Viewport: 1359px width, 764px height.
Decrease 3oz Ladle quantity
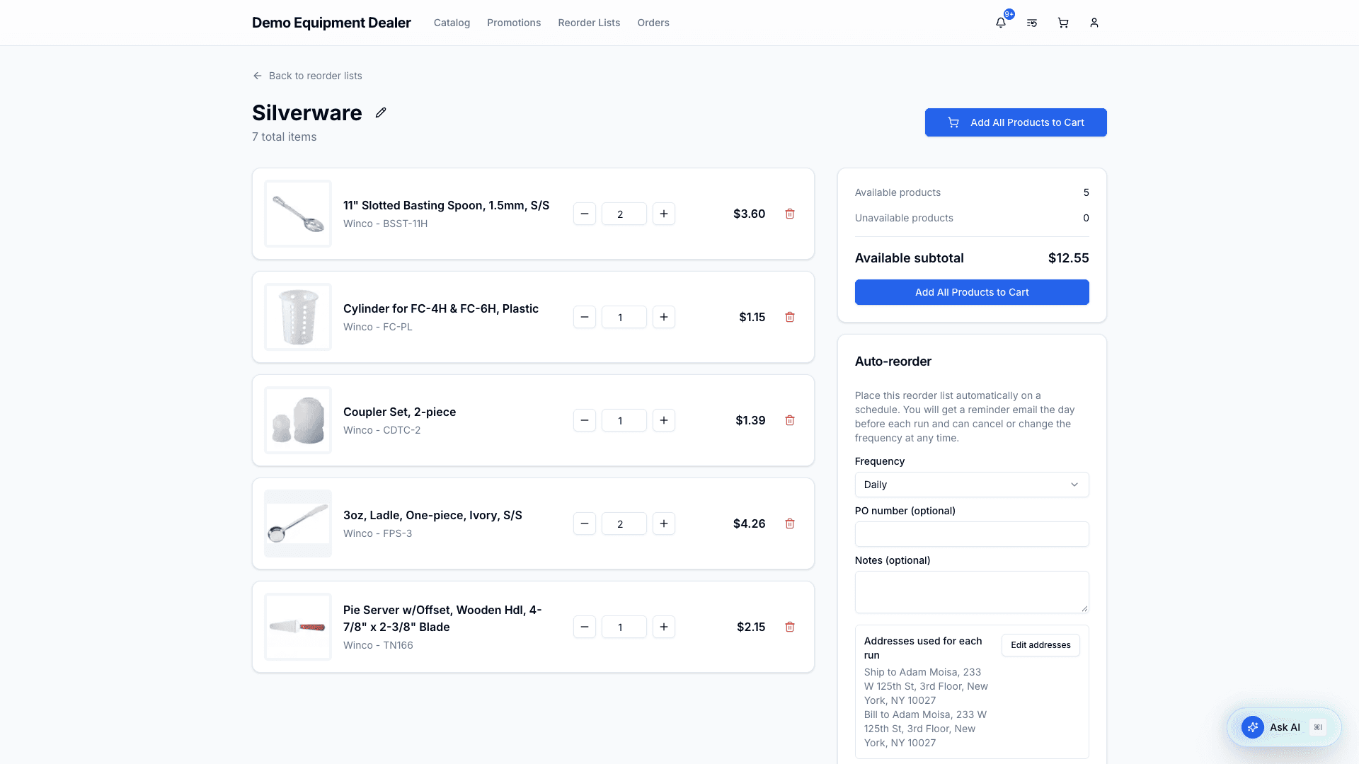point(585,523)
